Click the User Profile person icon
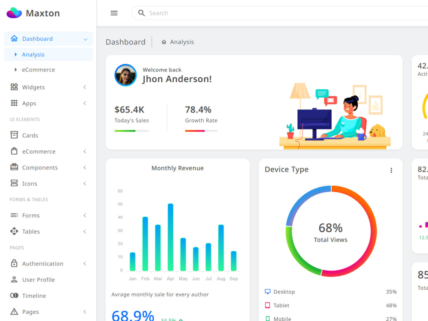The height and width of the screenshot is (321, 428). [x=14, y=279]
